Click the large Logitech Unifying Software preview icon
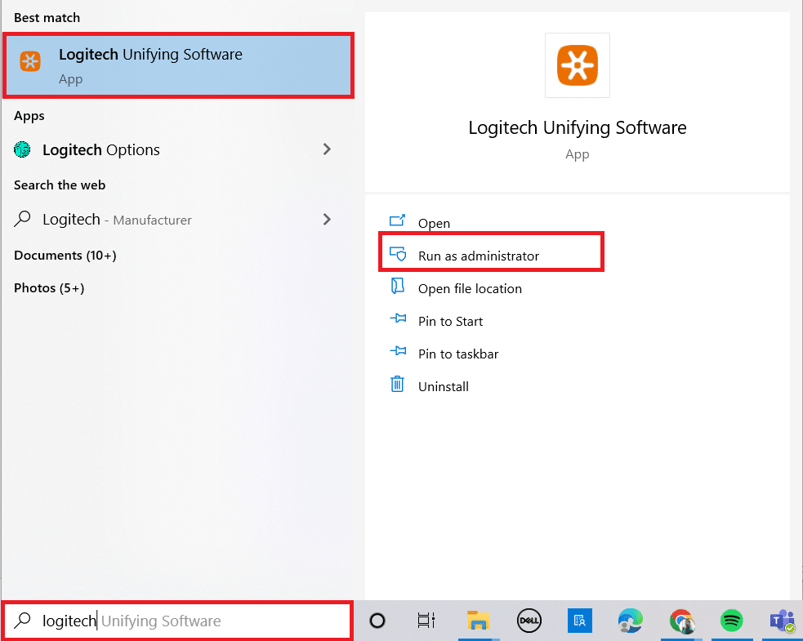 click(x=578, y=65)
